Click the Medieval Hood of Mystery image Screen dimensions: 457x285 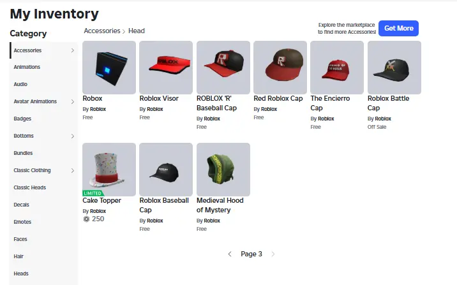223,170
